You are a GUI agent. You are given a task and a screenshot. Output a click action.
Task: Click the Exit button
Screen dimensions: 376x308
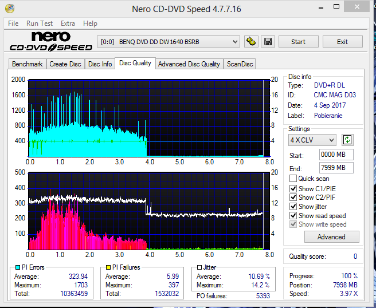342,42
